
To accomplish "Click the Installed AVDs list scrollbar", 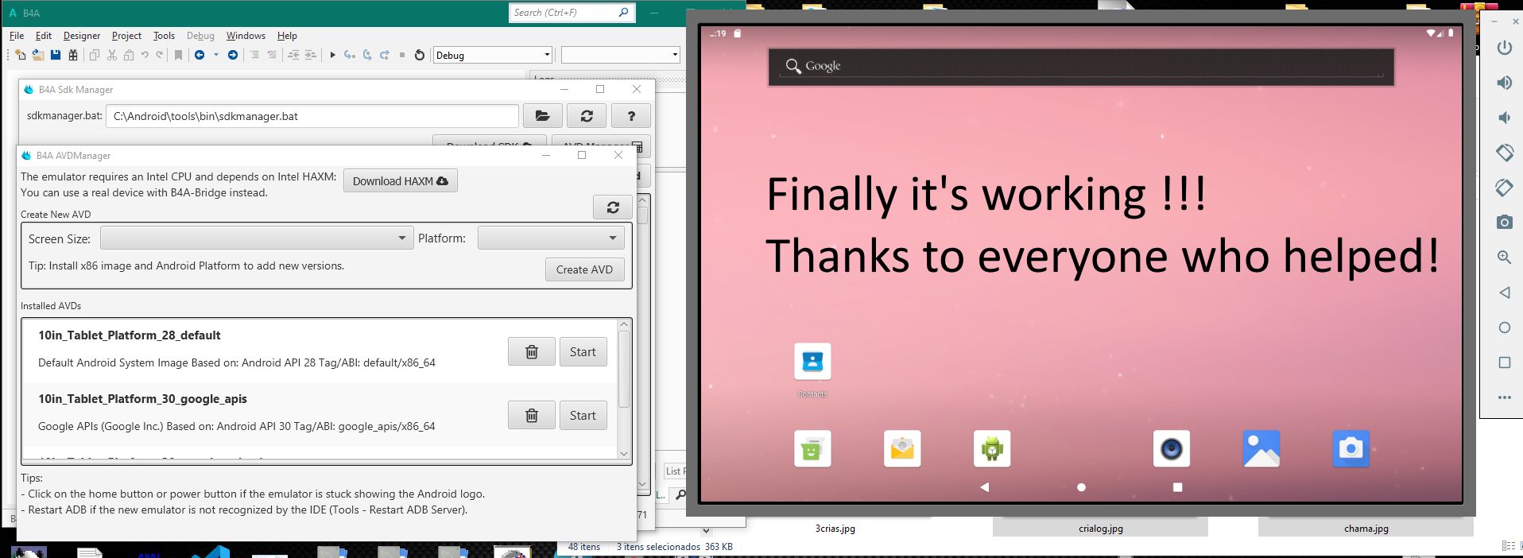I will [x=624, y=370].
